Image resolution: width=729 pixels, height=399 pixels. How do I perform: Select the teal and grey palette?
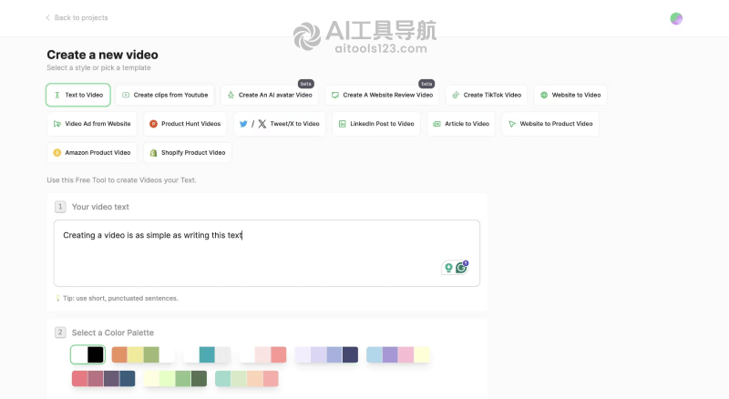pos(207,355)
